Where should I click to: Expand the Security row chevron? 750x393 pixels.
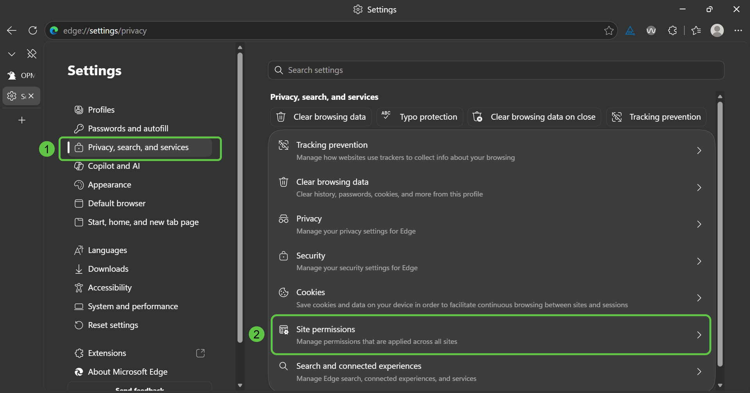point(699,261)
